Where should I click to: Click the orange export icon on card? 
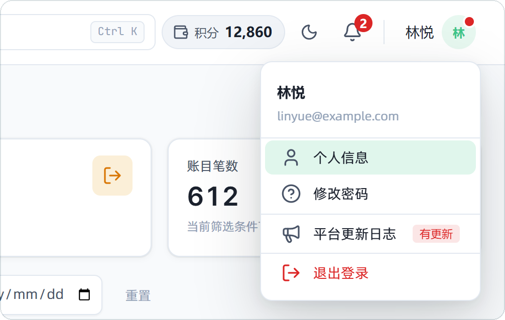[x=112, y=176]
